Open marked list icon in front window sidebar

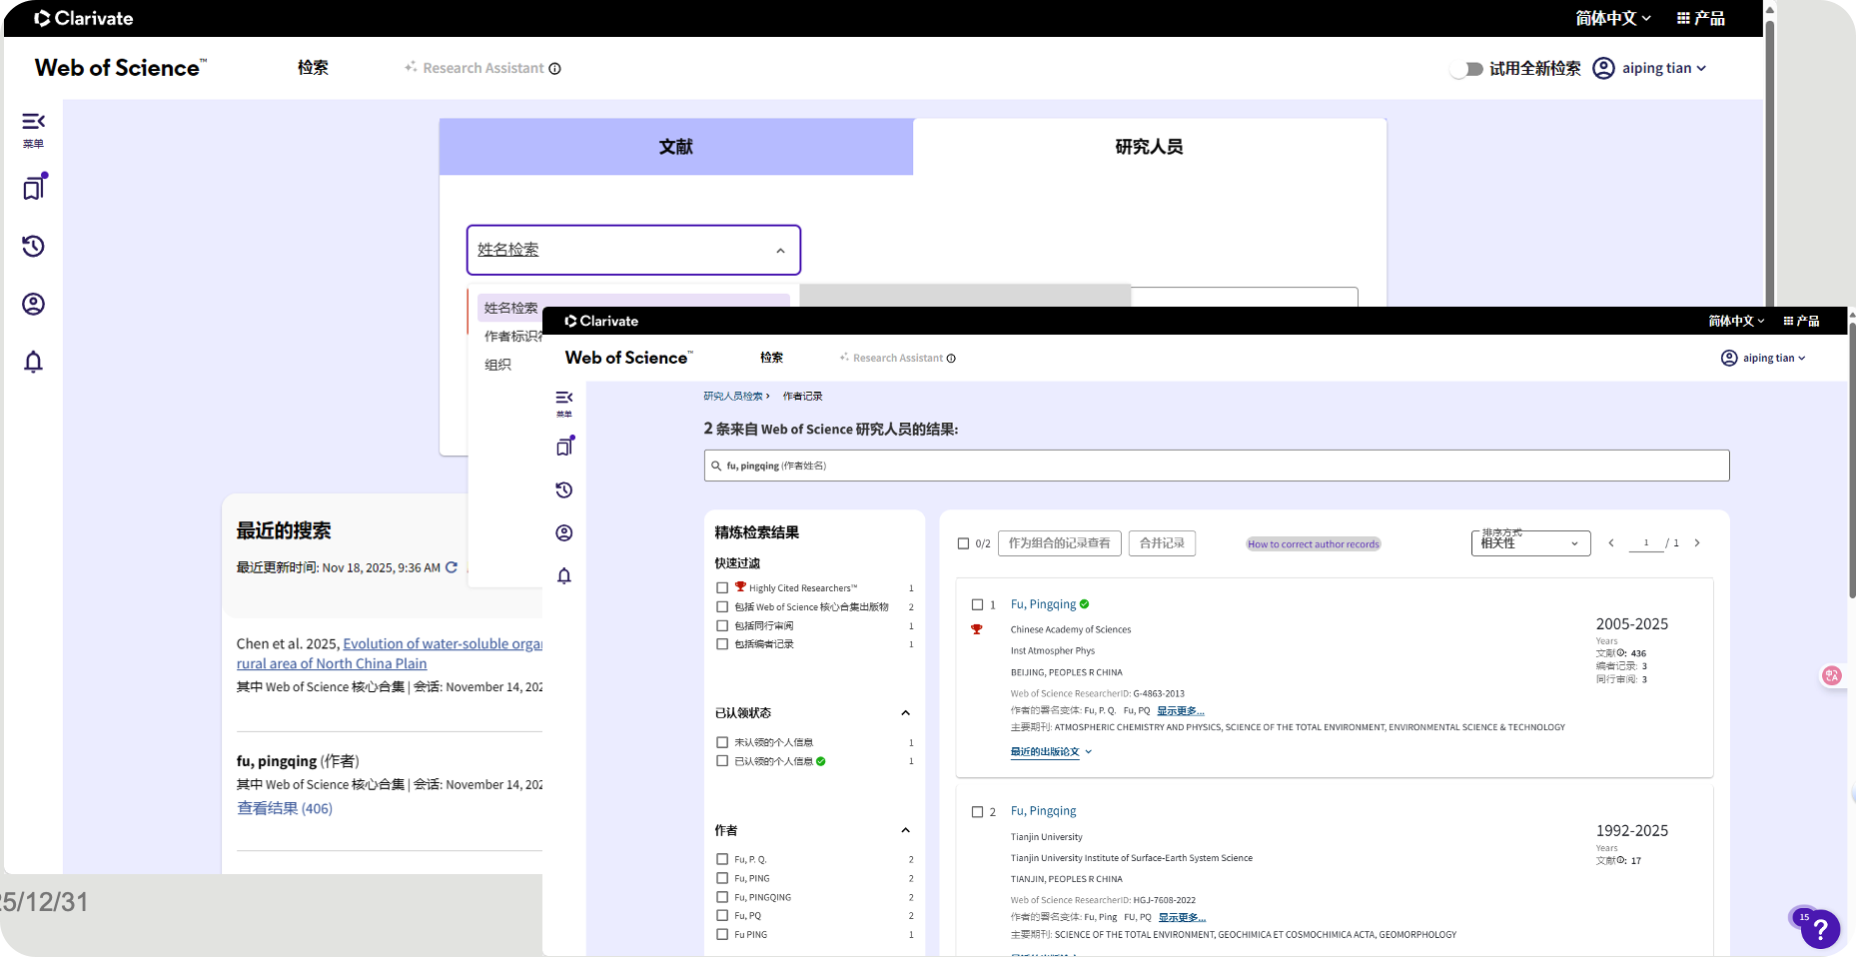pos(565,447)
